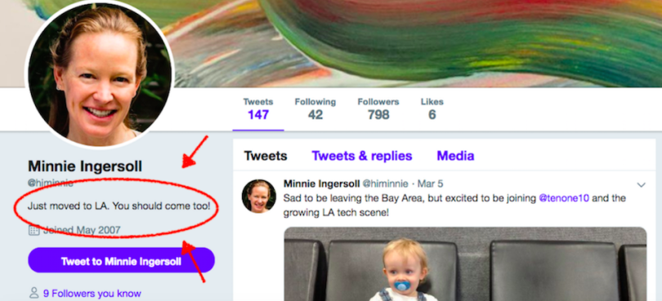Viewport: 662px width, 301px height.
Task: Open the baby photo in tweet
Action: click(x=465, y=264)
